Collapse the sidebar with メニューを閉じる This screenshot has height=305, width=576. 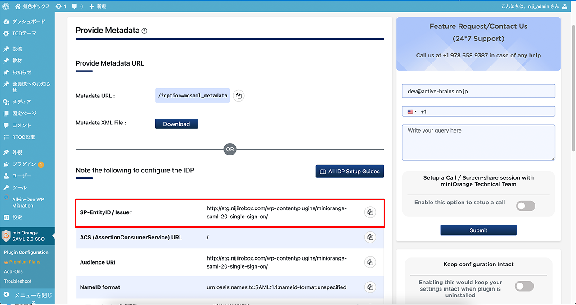click(x=27, y=297)
